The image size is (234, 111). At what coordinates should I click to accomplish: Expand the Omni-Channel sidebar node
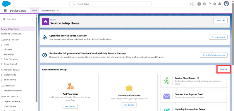pyautogui.click(x=2, y=64)
